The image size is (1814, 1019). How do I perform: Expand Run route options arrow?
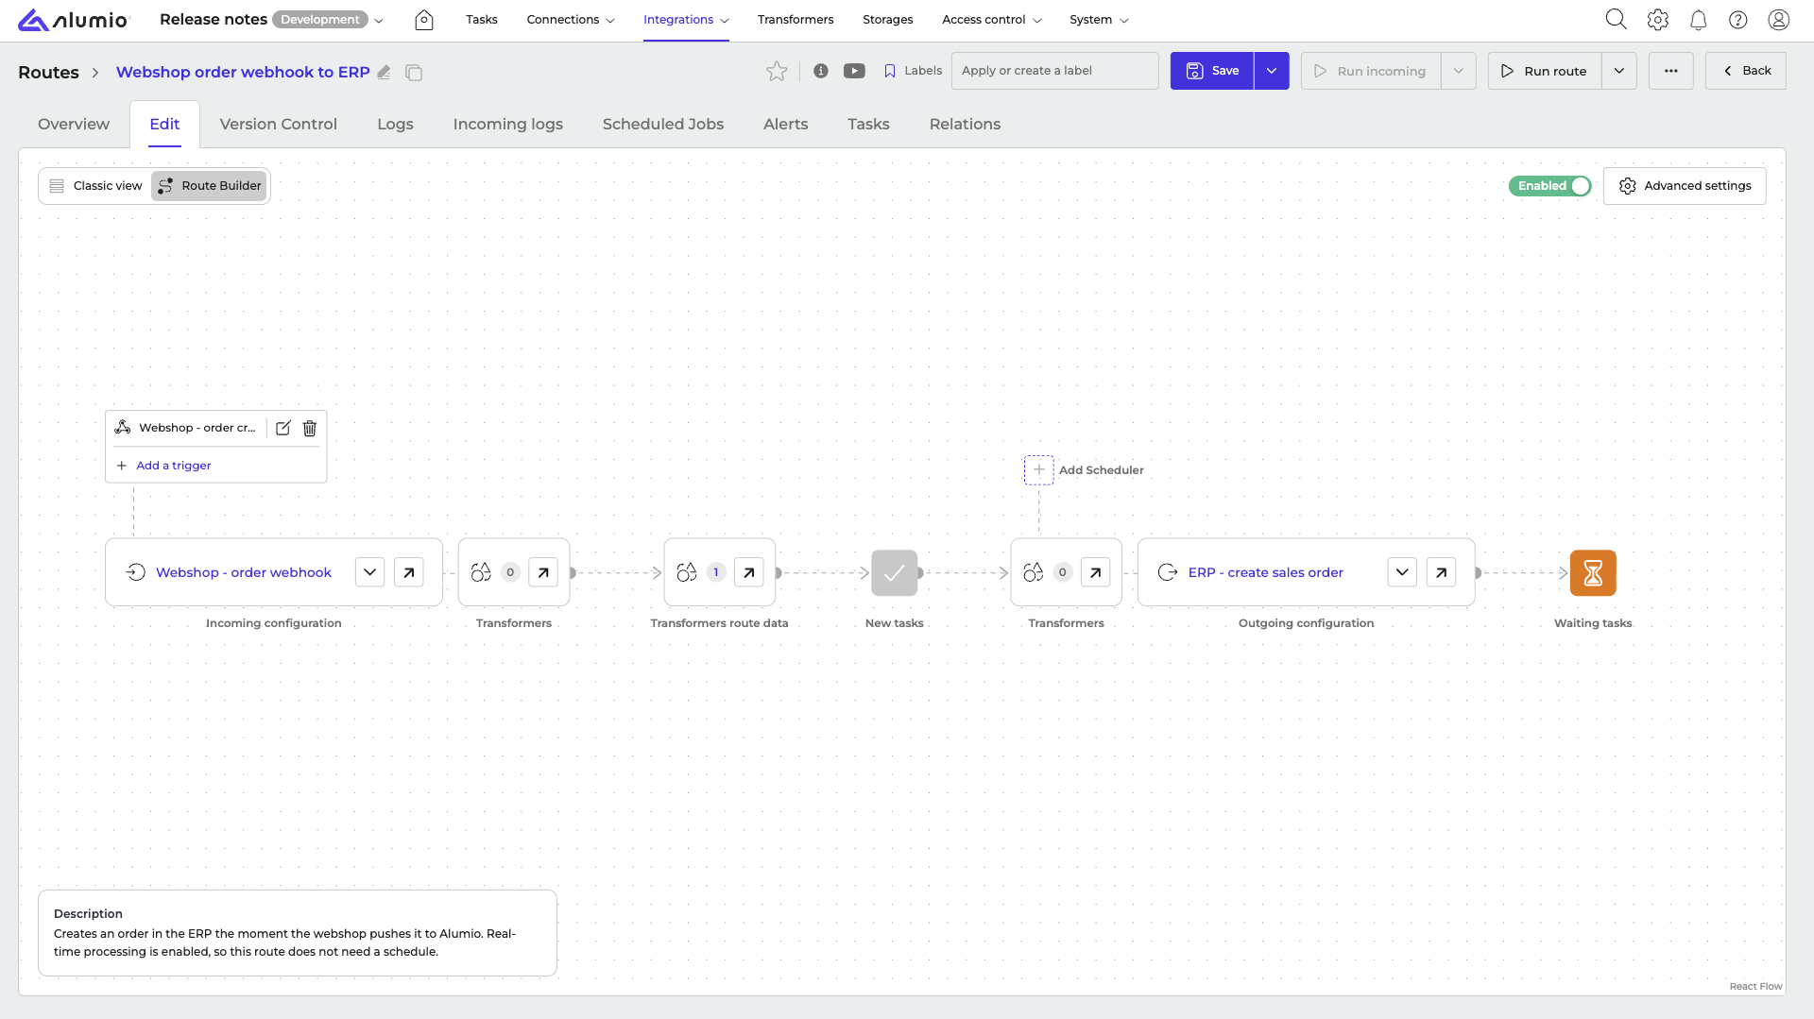pos(1619,71)
